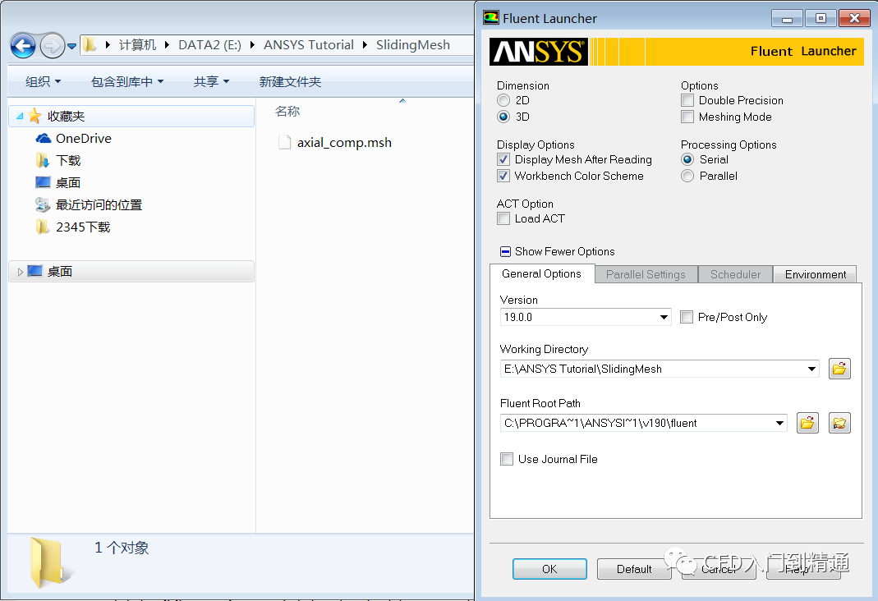The height and width of the screenshot is (601, 878).
Task: Click 计算机 in the Explorer breadcrumb
Action: [137, 45]
